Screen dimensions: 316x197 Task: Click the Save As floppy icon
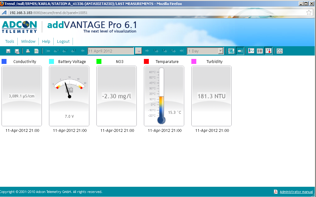coord(17,51)
